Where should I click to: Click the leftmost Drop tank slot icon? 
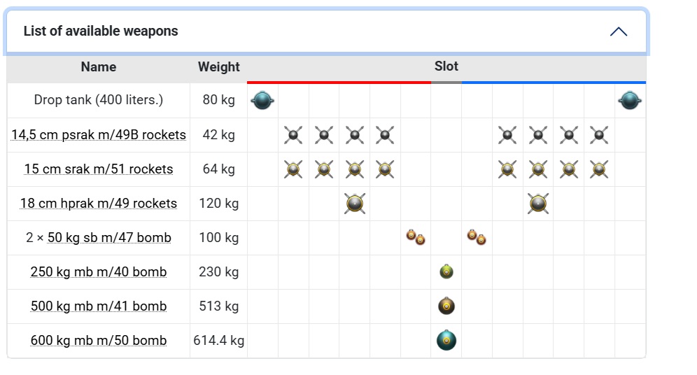pyautogui.click(x=262, y=101)
